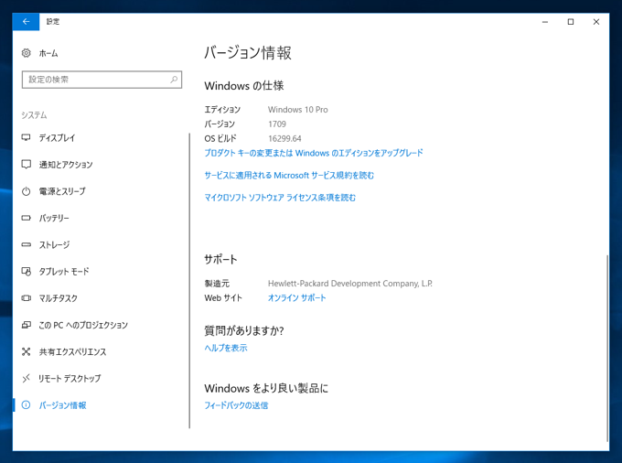Click the この PC へのプロジェクション icon
Screen dimensions: 622x463
coord(27,325)
